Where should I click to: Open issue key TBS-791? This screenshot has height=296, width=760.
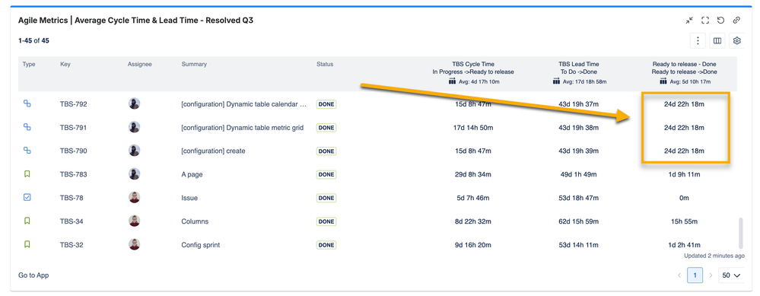point(73,127)
